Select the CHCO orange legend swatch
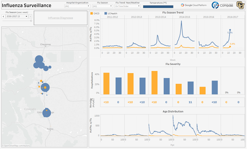247x149 pixels. (x=91, y=14)
